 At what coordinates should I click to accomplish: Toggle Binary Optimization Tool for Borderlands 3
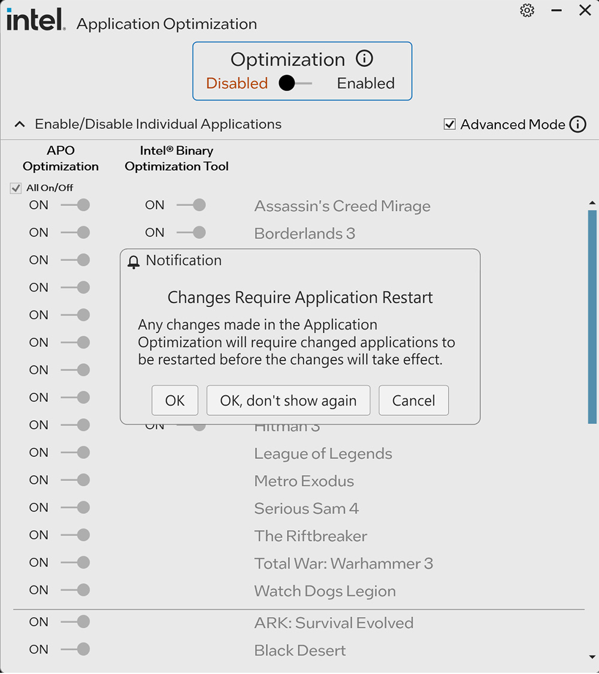(x=192, y=232)
